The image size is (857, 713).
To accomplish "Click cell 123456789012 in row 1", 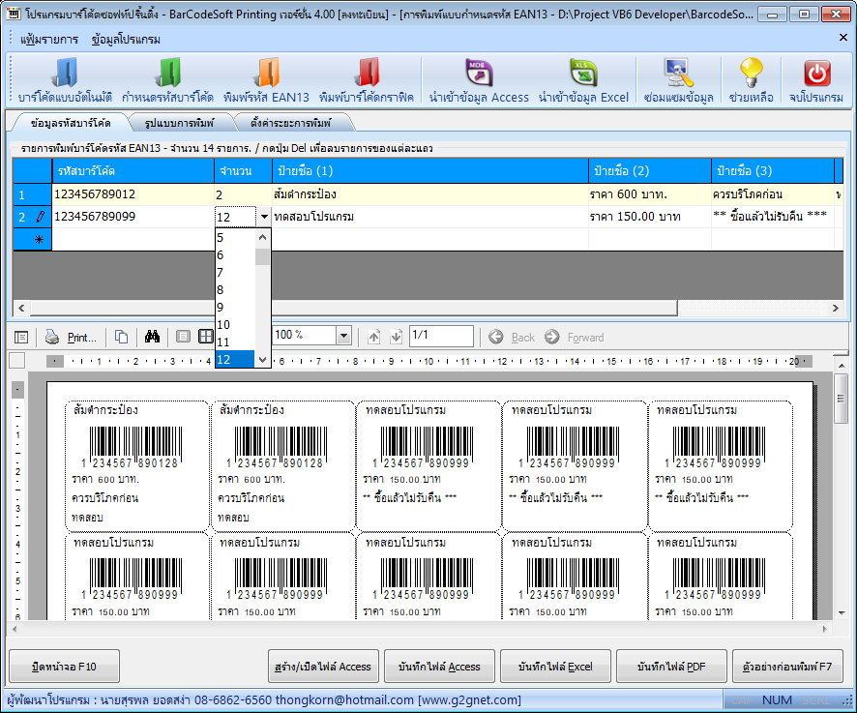I will [133, 194].
